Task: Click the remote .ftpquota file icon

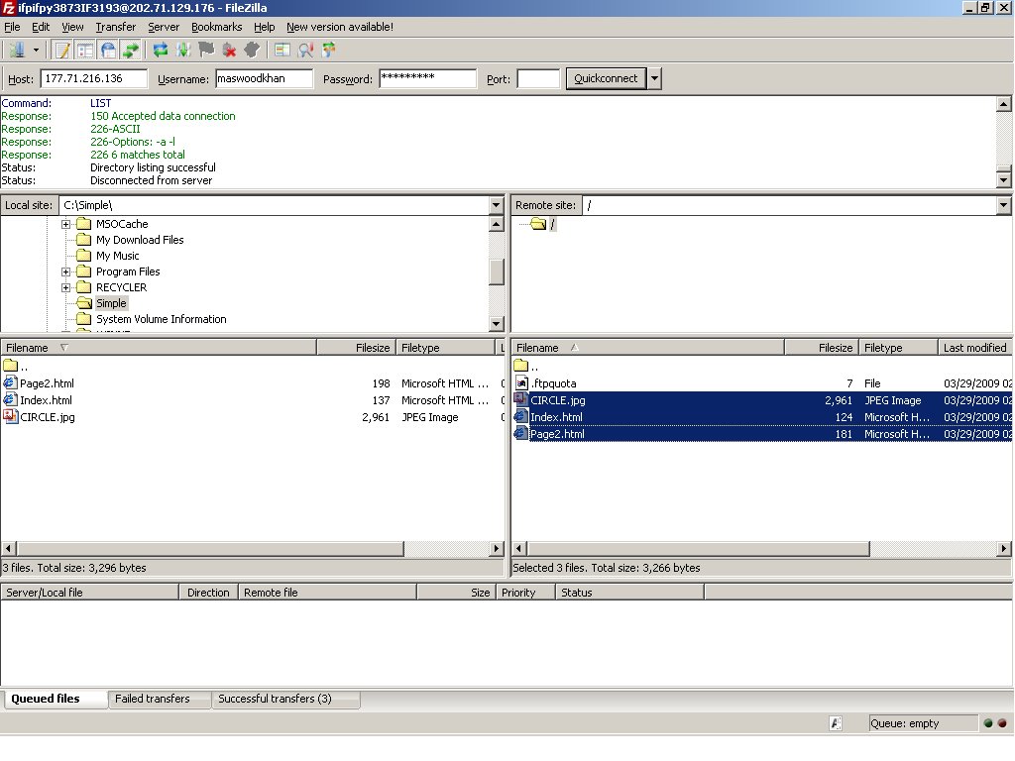Action: (x=521, y=383)
